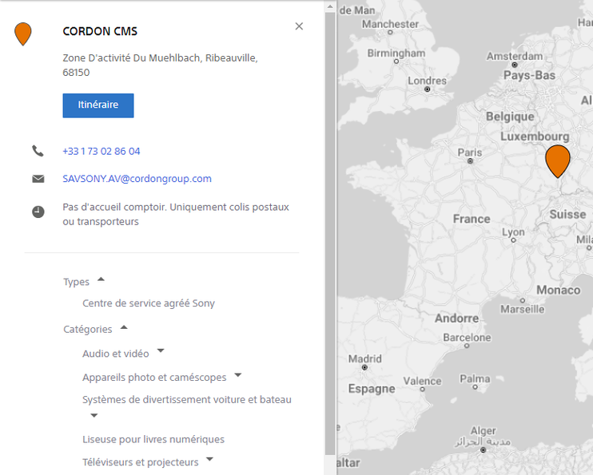
Task: Click the Madrid city marker on map
Action: coord(365,368)
